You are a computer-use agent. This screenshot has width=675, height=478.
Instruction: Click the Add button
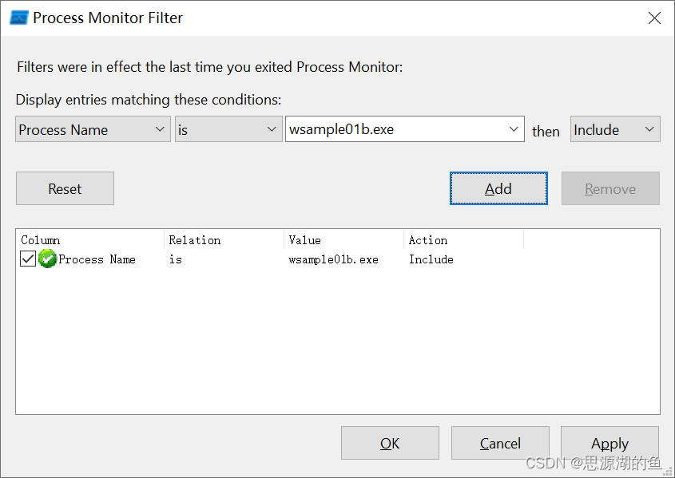click(498, 188)
